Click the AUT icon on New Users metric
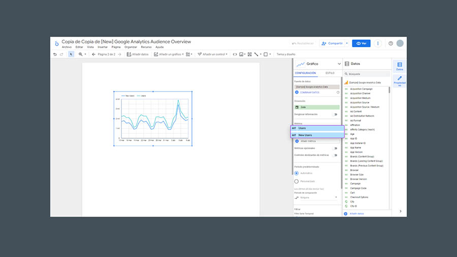Image resolution: width=457 pixels, height=257 pixels. (x=294, y=135)
